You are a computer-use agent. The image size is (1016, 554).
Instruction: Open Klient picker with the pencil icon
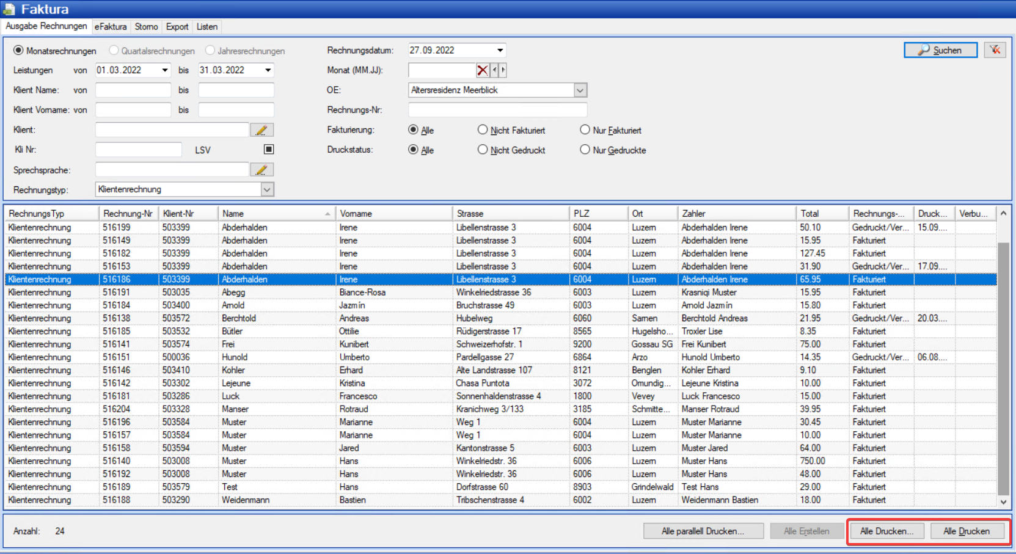click(261, 130)
